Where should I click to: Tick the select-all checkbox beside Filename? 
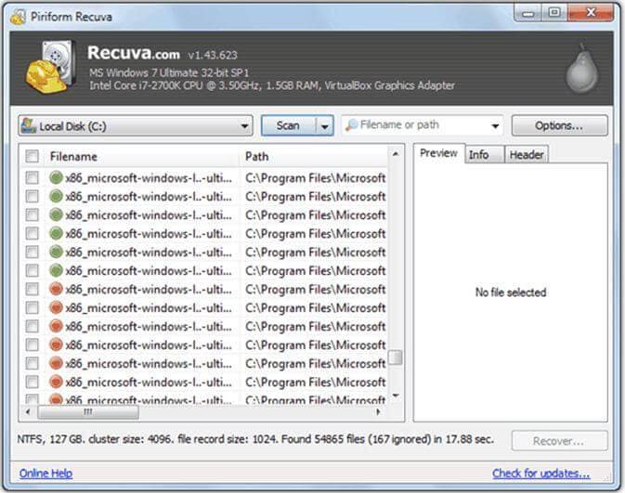[x=32, y=156]
